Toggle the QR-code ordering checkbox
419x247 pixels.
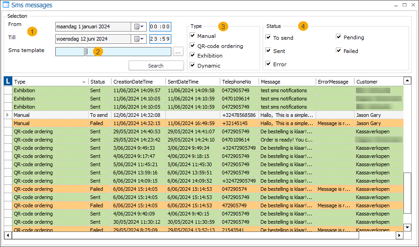tap(193, 46)
